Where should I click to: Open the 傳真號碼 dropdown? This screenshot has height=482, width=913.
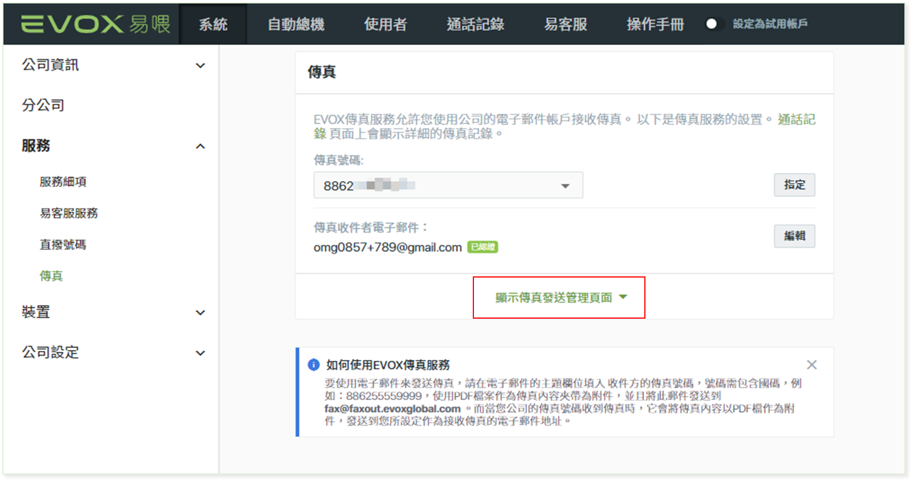[448, 186]
